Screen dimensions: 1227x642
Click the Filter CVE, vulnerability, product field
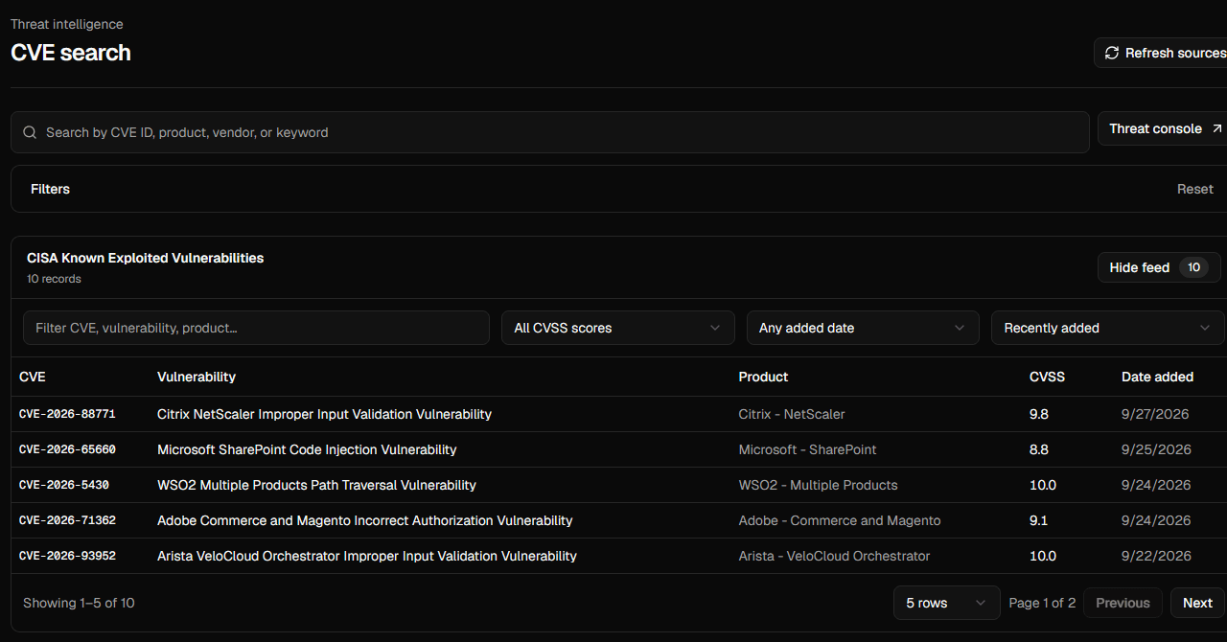[256, 328]
